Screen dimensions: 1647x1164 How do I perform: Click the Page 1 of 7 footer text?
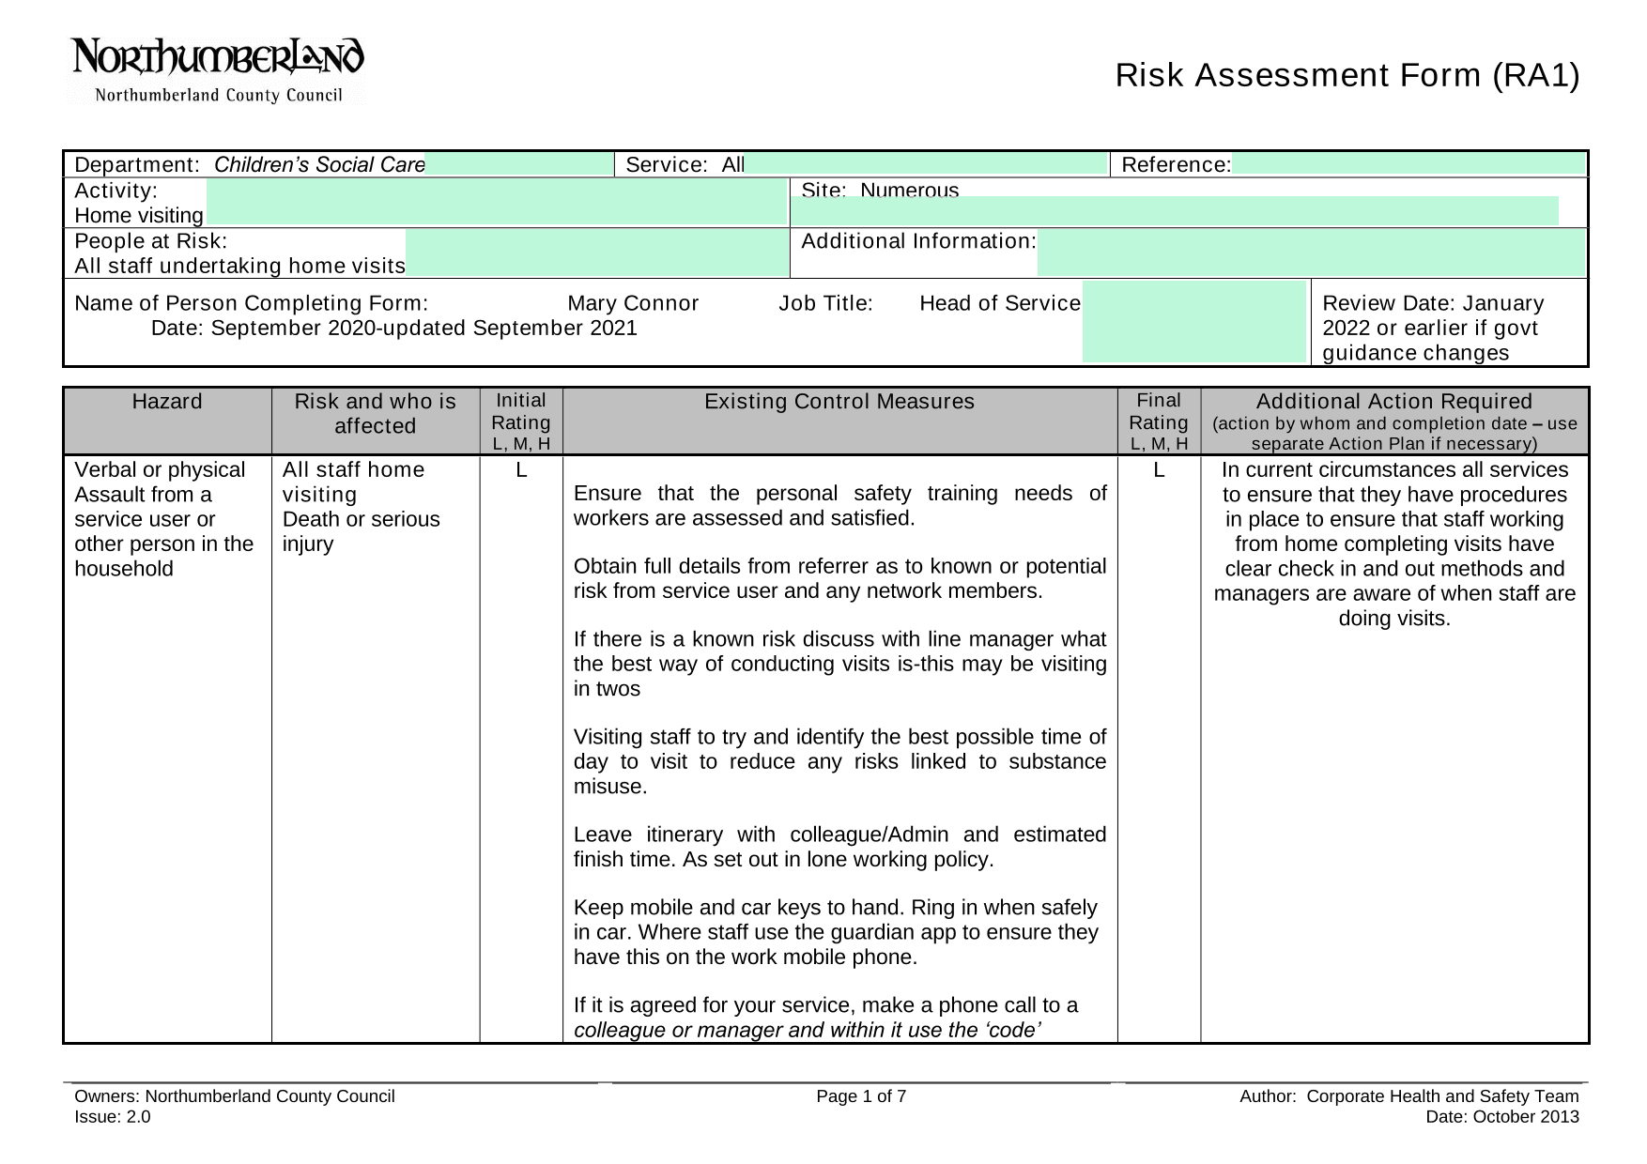coord(861,1096)
